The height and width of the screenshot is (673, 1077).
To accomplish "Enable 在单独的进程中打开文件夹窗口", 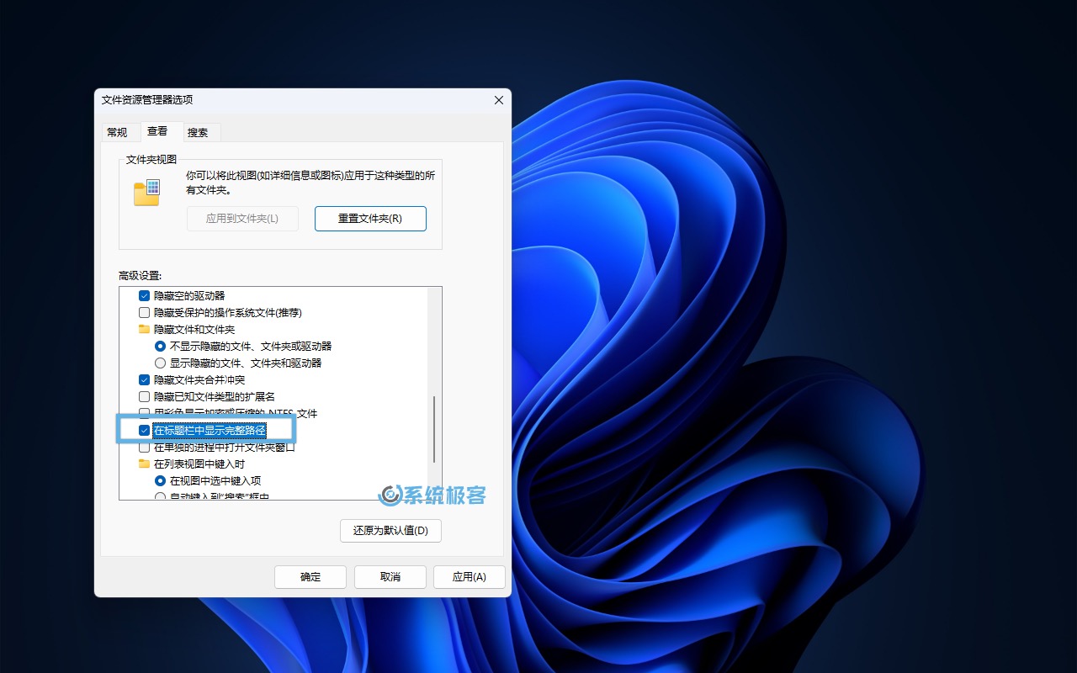I will 144,447.
